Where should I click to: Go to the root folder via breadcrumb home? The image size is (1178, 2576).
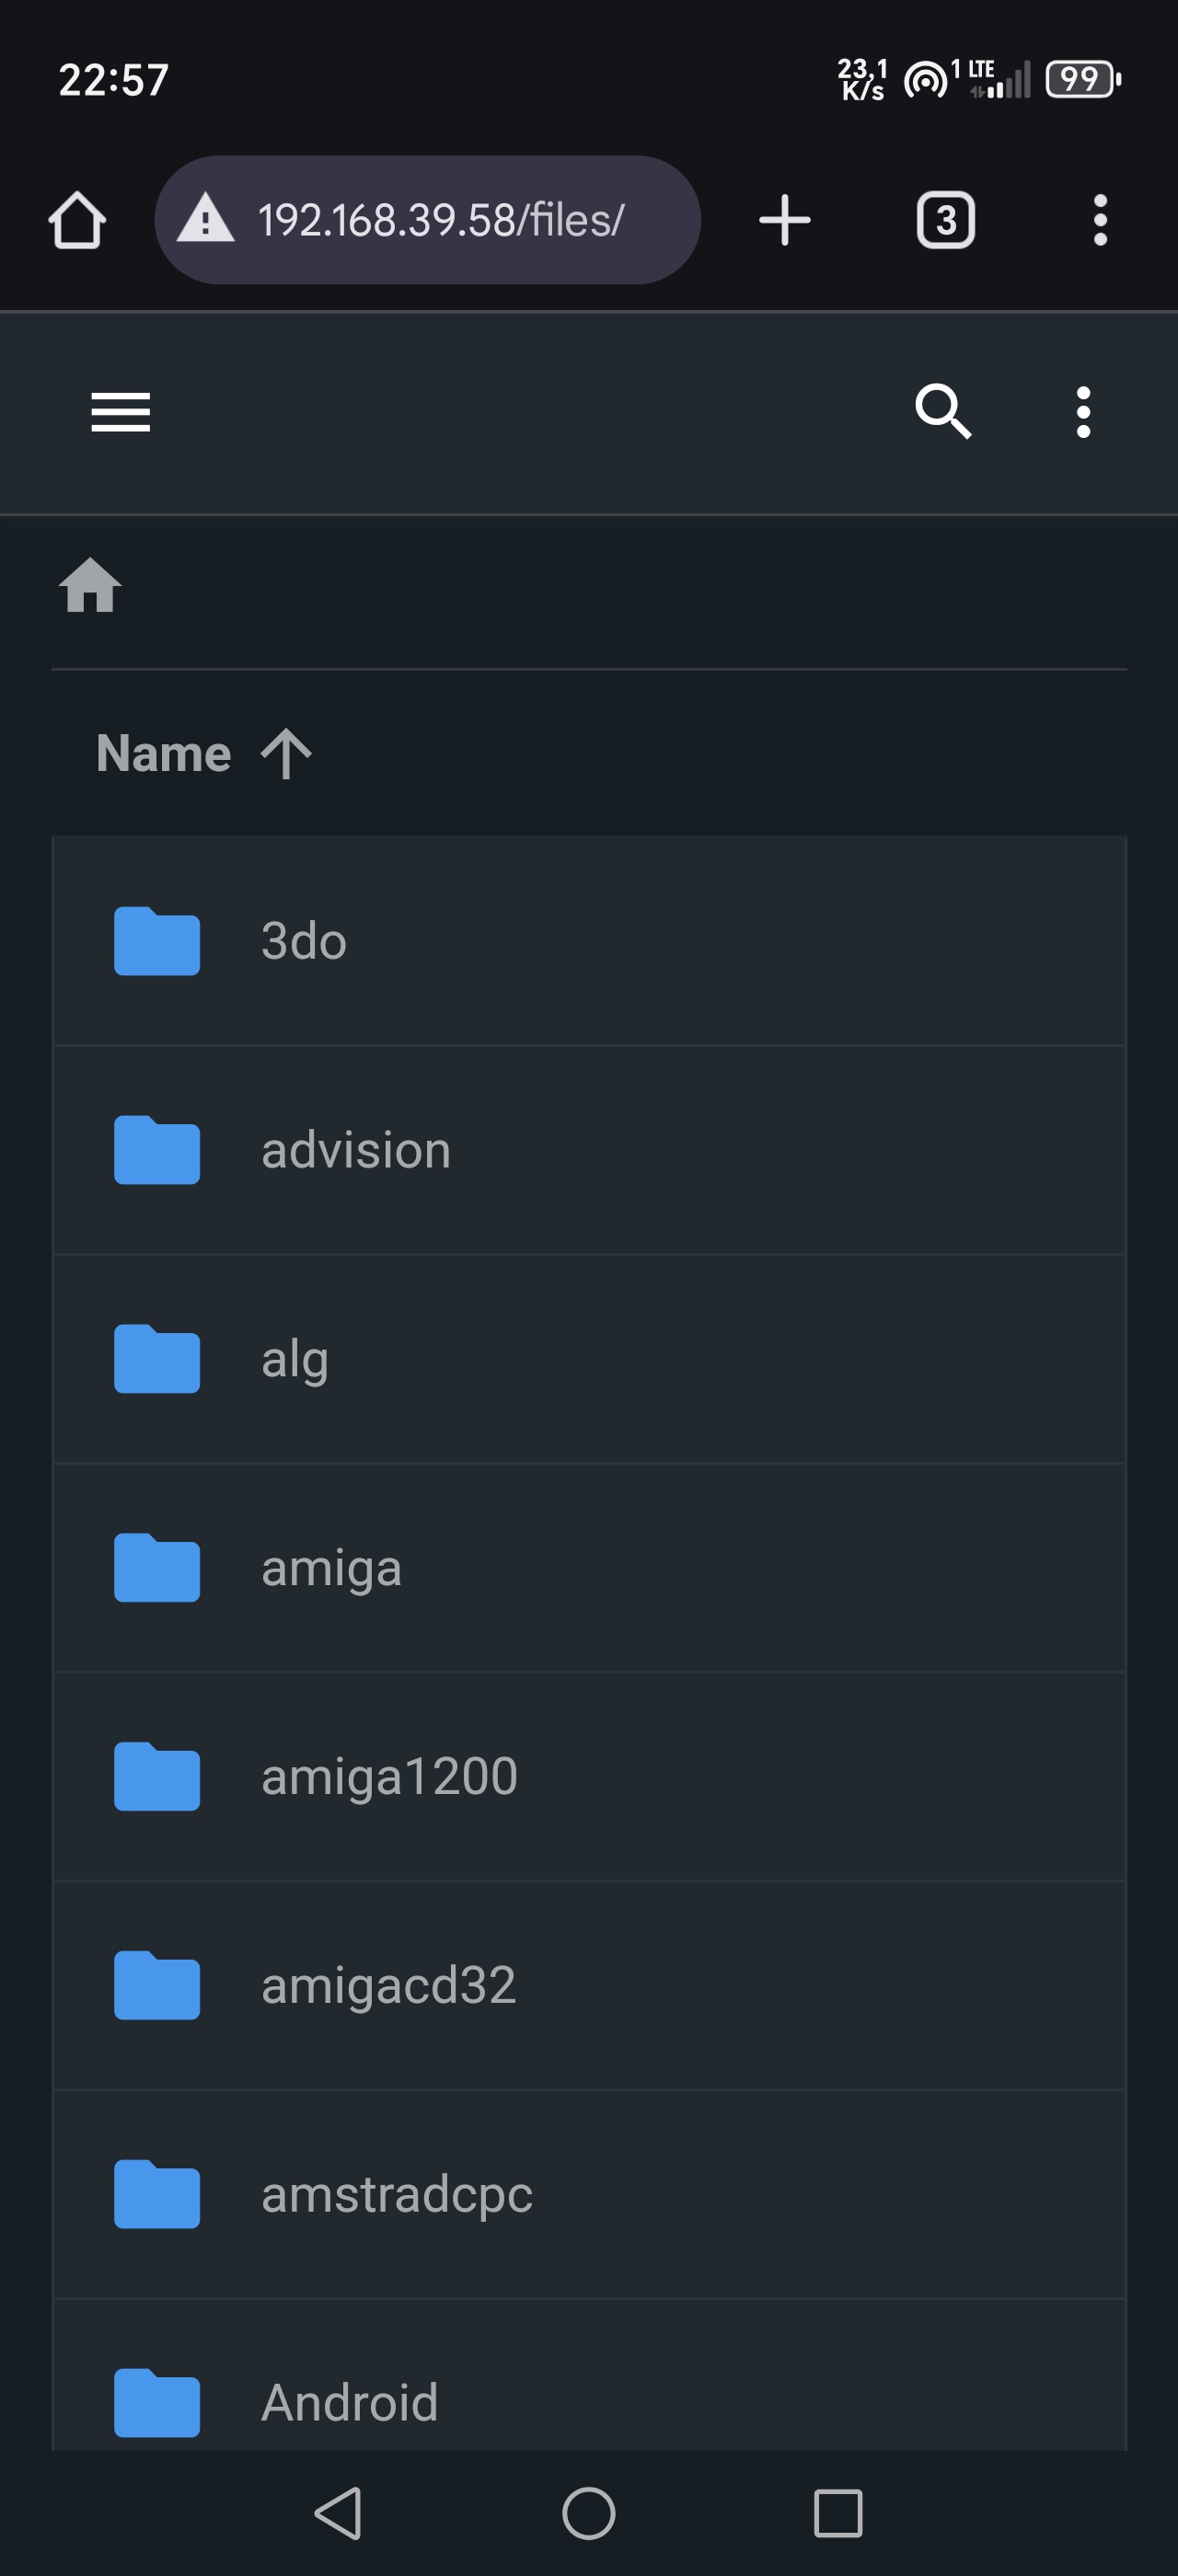(x=90, y=585)
